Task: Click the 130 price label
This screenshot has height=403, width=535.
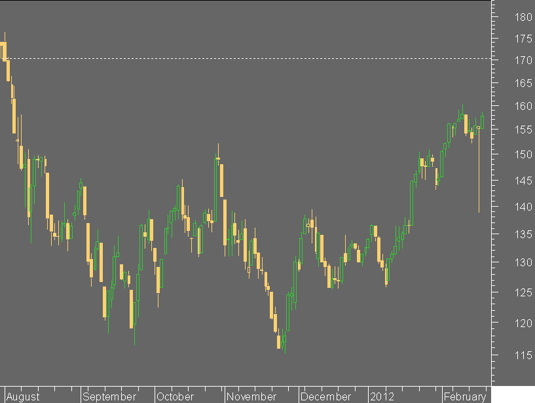Action: pyautogui.click(x=523, y=262)
